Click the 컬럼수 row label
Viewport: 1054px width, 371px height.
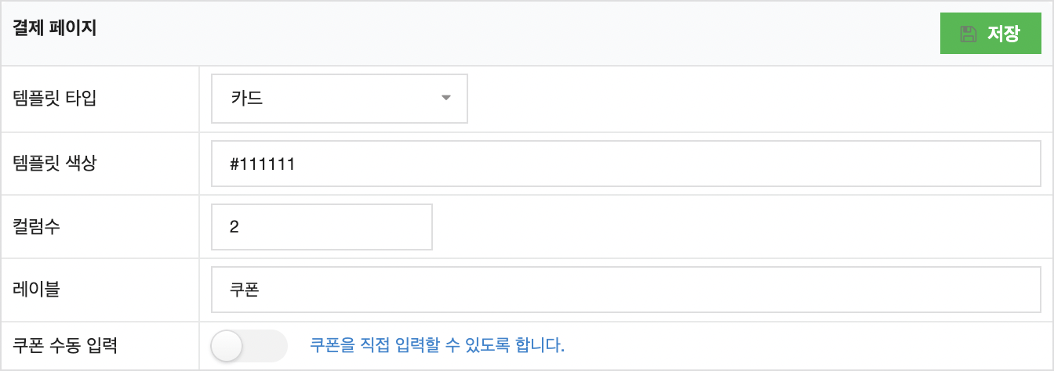pos(37,227)
